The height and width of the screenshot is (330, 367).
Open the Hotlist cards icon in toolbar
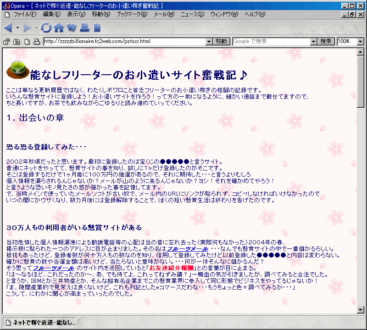click(x=72, y=27)
